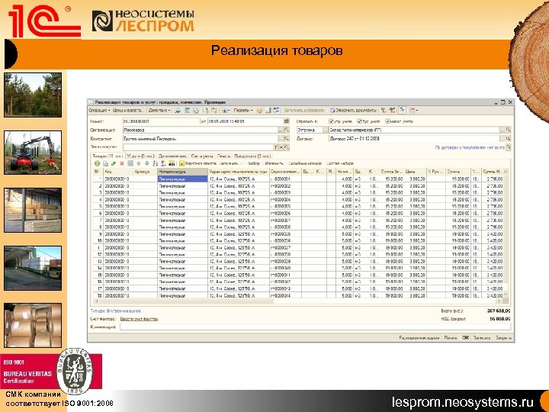
Task: Toggle the налог. учете checkbox
Action: (x=387, y=121)
